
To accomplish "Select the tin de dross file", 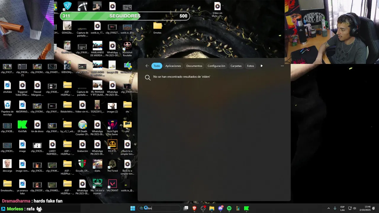I will pyautogui.click(x=37, y=126).
